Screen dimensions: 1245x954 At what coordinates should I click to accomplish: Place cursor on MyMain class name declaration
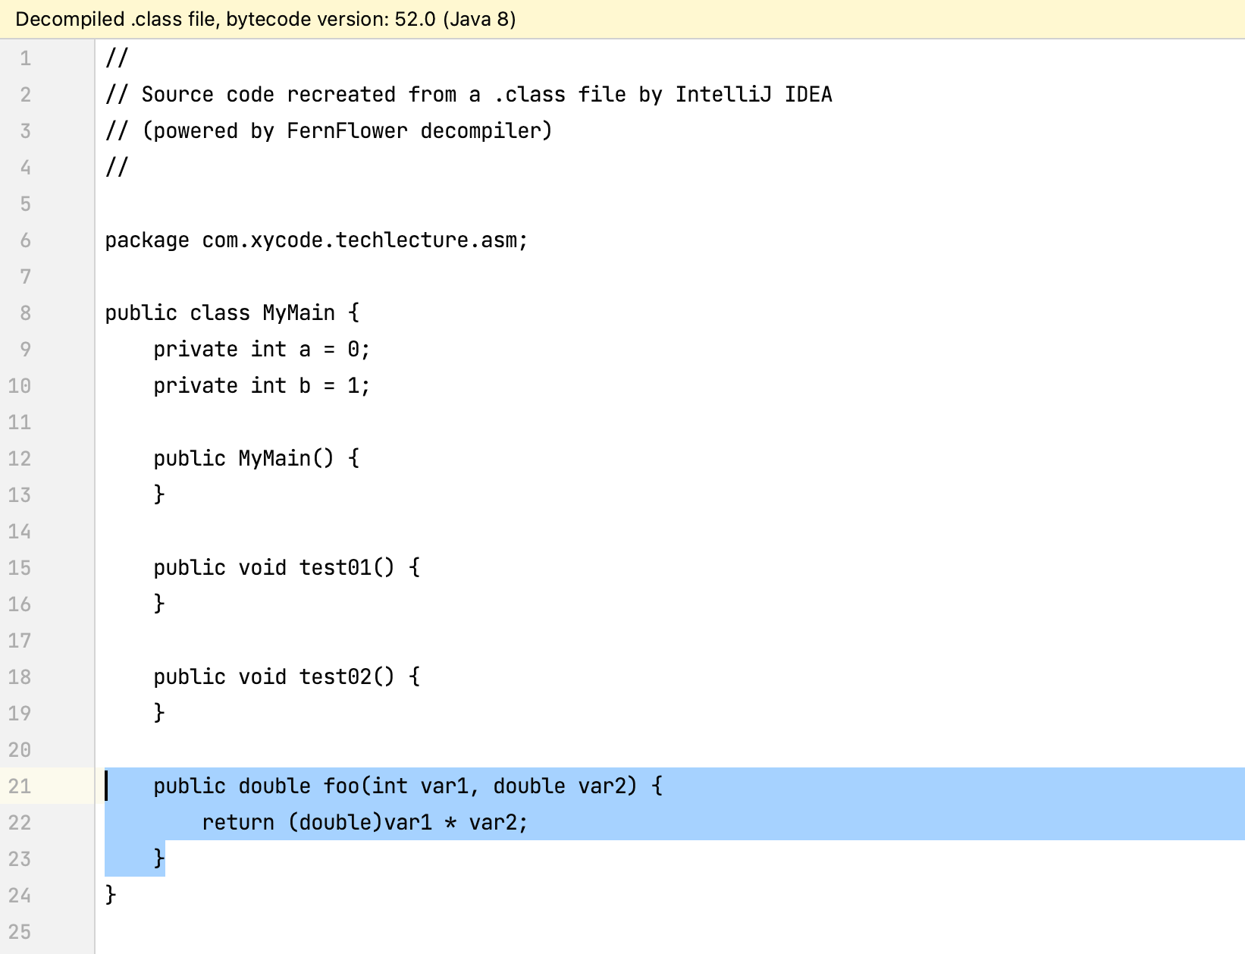click(x=298, y=313)
